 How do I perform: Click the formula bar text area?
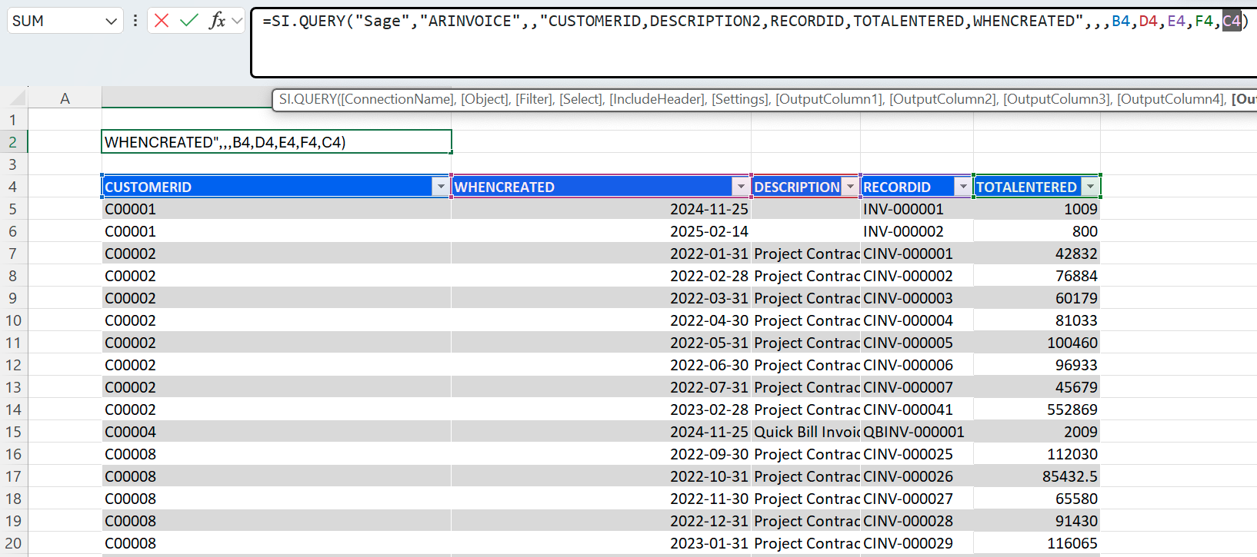692,54
